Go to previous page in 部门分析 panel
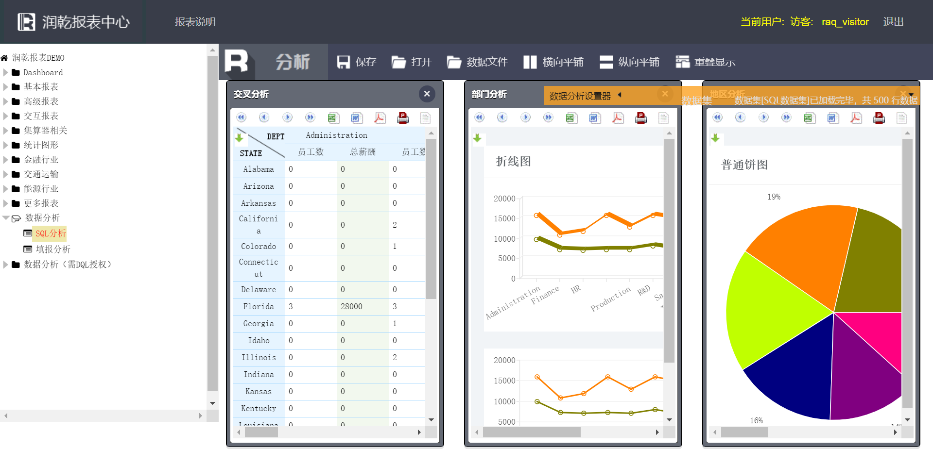The image size is (933, 449). click(502, 117)
